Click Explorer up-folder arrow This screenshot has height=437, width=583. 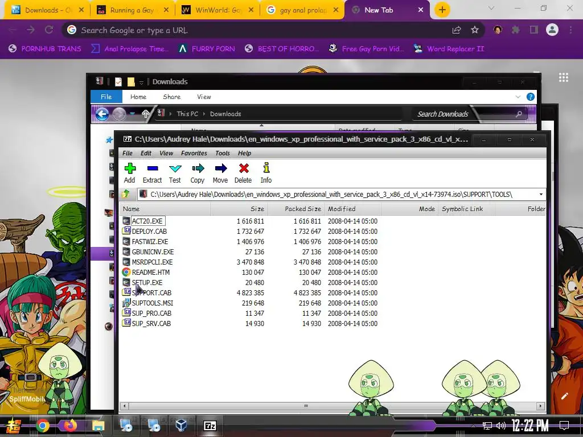click(x=145, y=114)
